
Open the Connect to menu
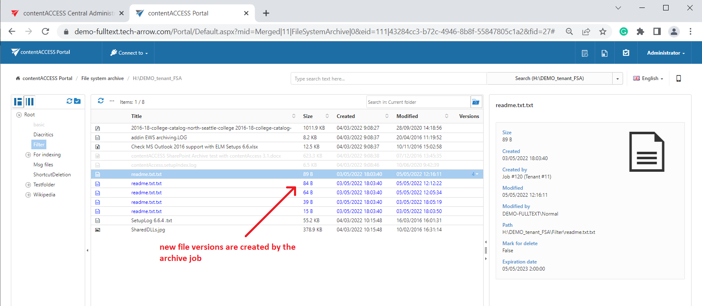pos(129,53)
